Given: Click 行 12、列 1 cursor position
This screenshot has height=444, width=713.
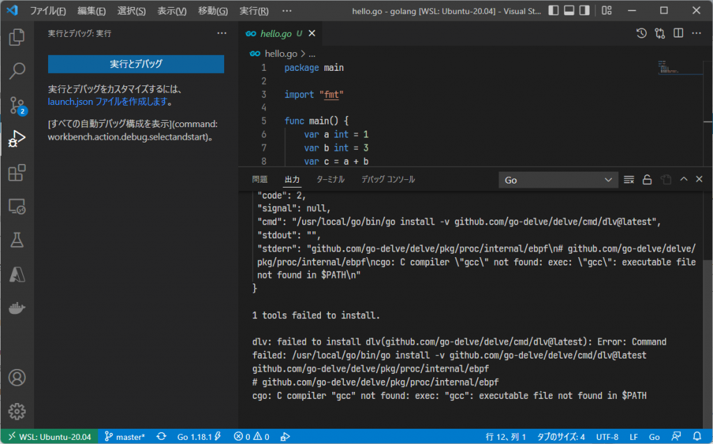Looking at the screenshot, I should 506,437.
